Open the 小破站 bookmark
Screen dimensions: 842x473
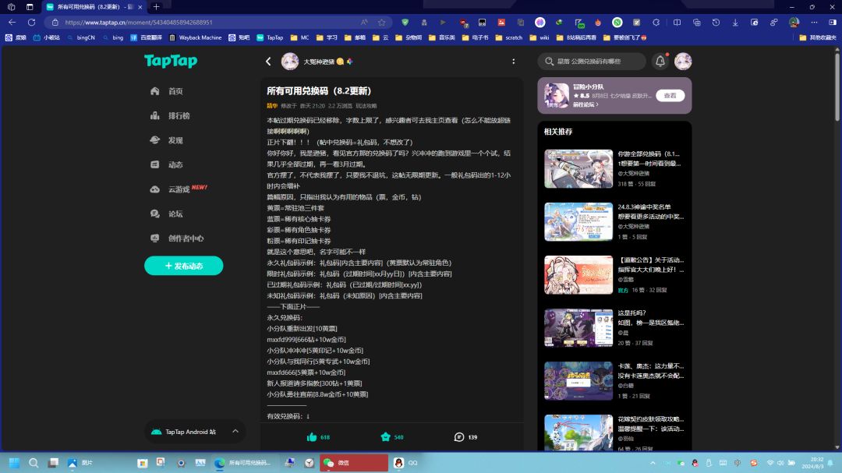point(47,37)
